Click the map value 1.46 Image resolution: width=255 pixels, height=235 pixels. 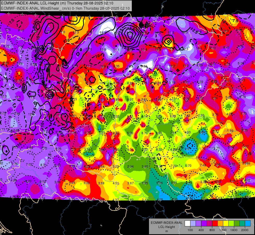pyautogui.click(x=233, y=181)
